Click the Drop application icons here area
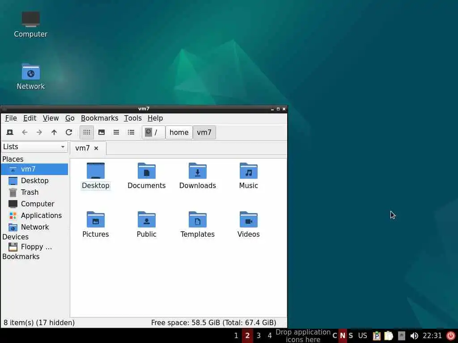Screen dimensions: 458x343 [303, 336]
